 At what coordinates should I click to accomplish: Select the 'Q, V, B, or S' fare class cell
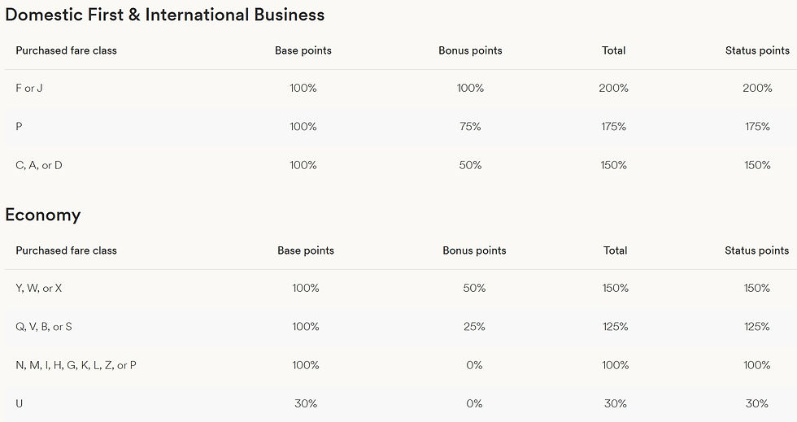tap(44, 327)
